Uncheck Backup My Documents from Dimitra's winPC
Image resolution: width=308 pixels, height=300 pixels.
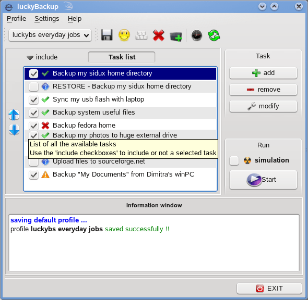click(33, 174)
